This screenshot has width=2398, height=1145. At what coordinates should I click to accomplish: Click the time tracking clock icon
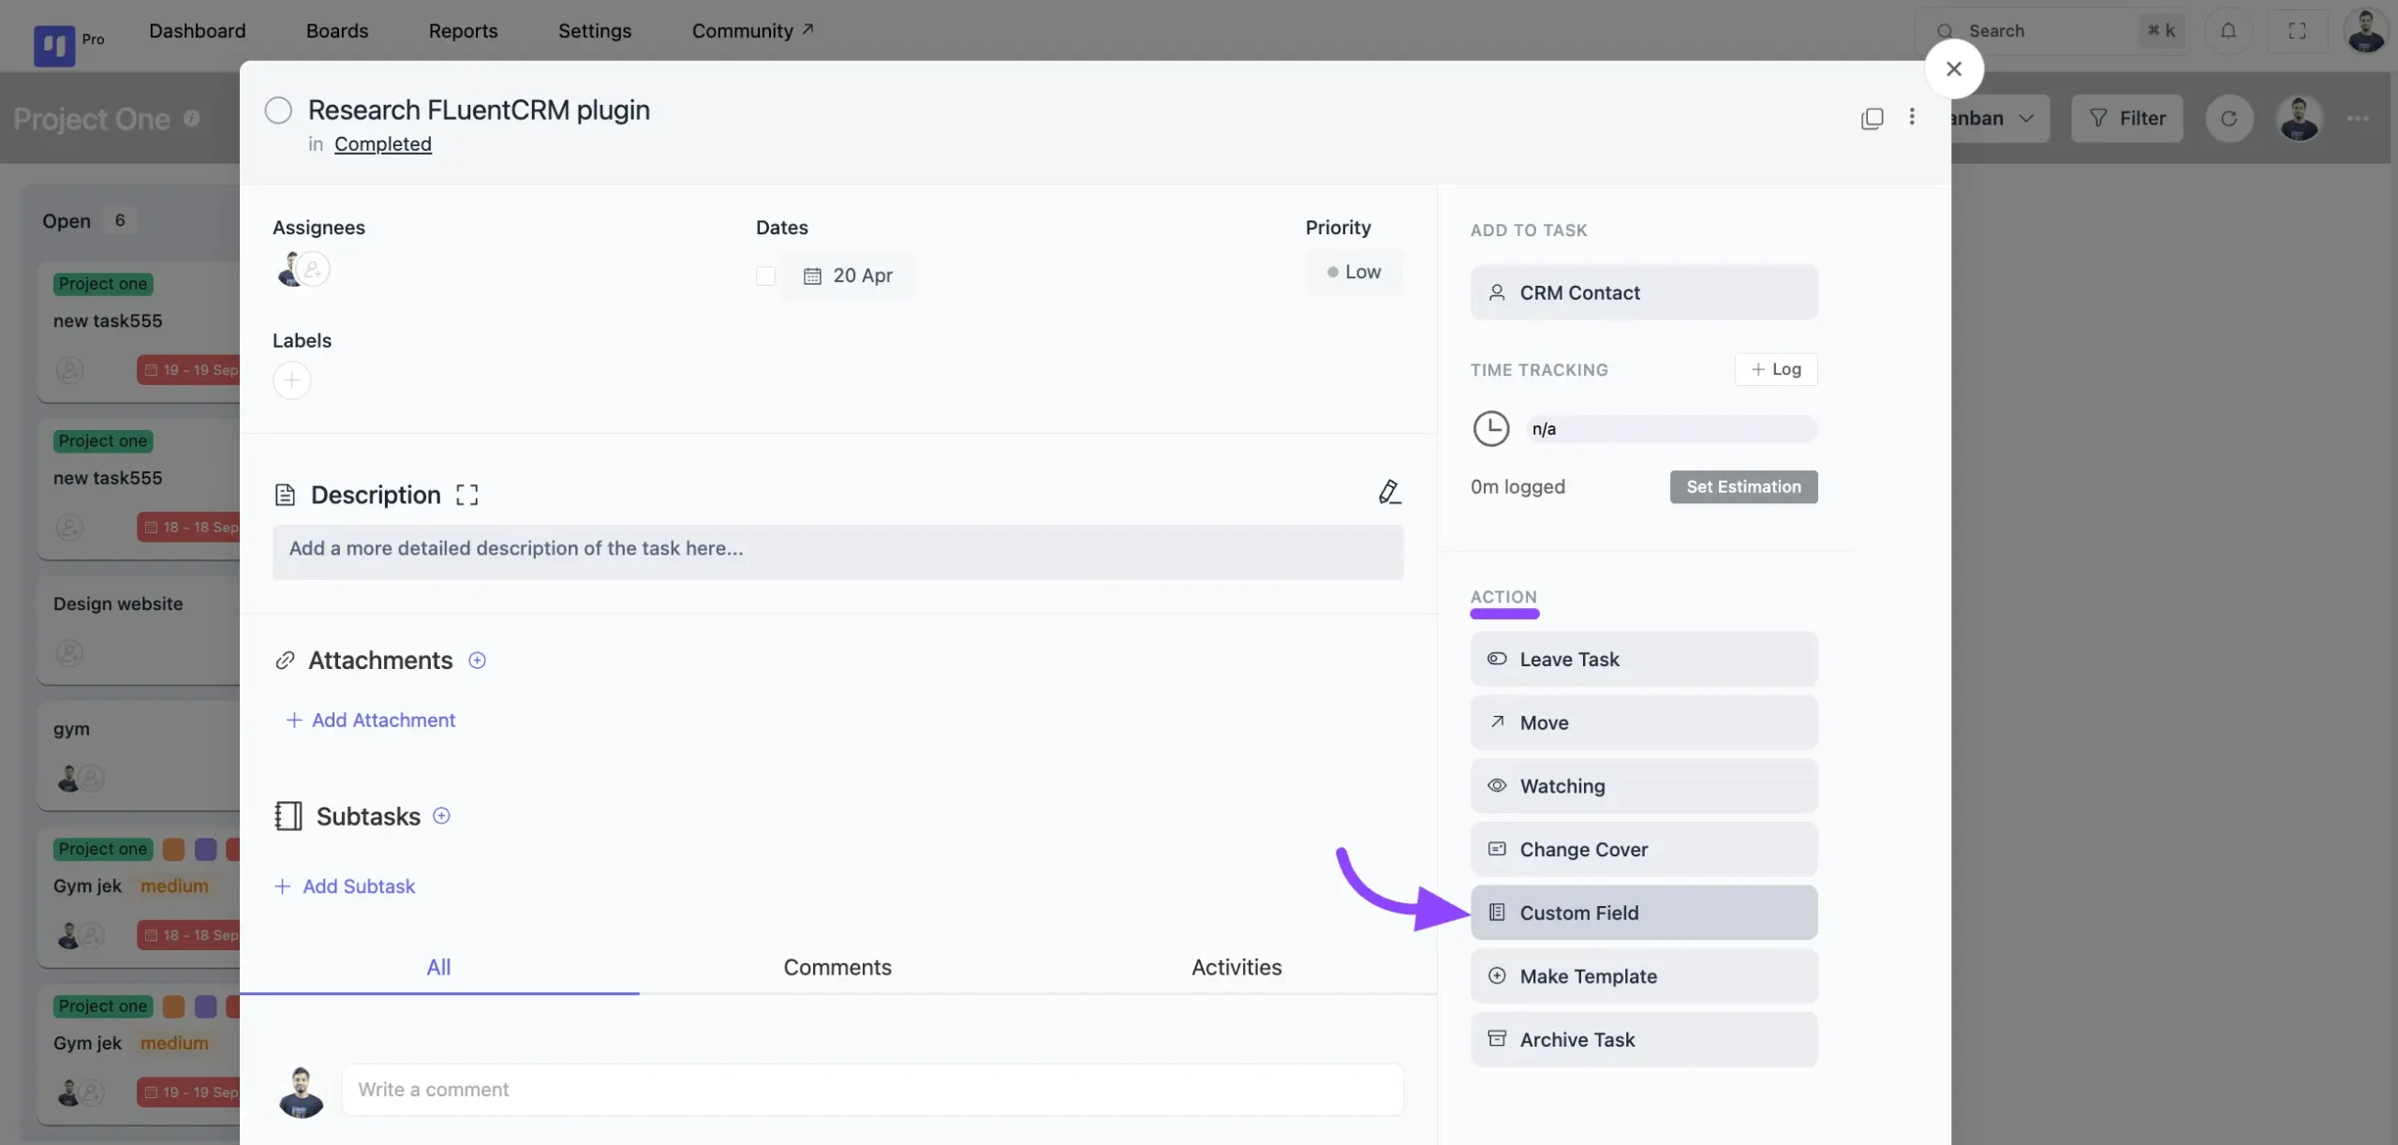coord(1490,429)
